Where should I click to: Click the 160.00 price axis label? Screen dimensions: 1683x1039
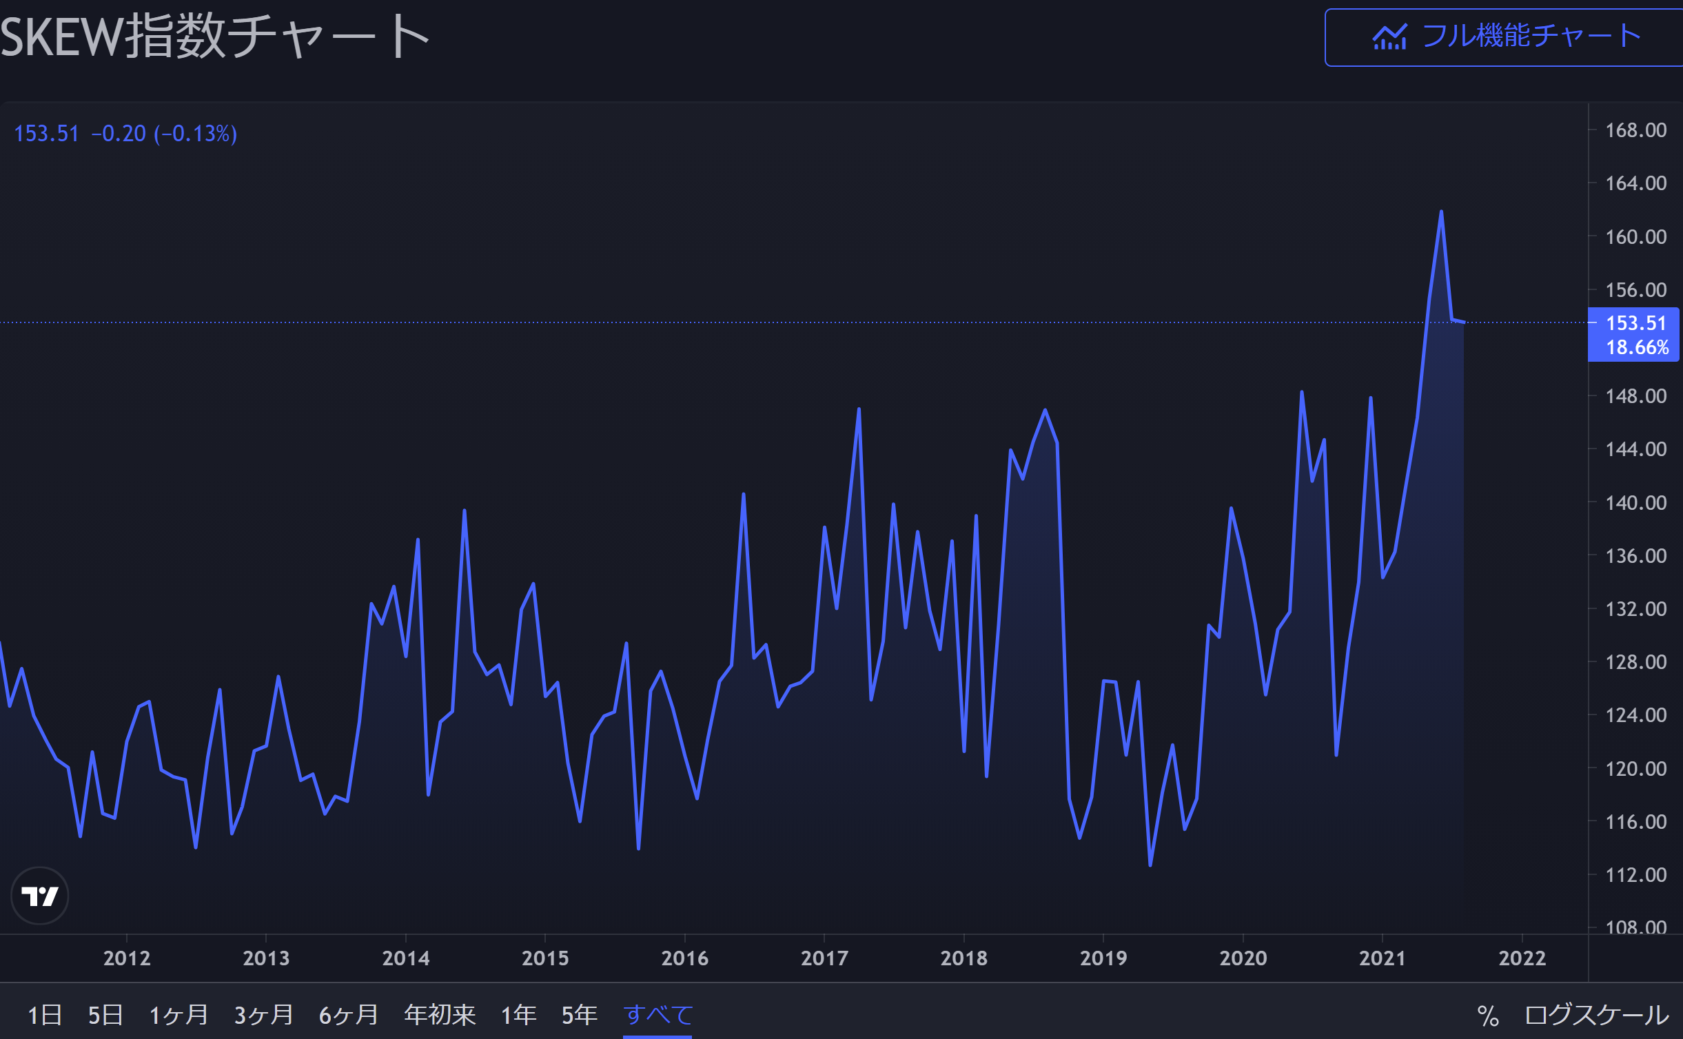tap(1635, 237)
